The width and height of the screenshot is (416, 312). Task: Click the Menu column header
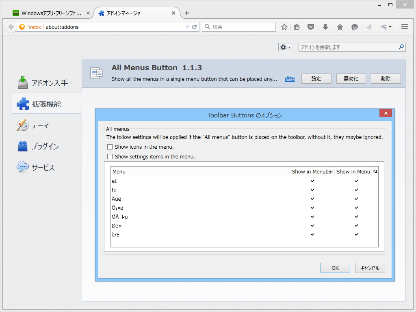200,172
